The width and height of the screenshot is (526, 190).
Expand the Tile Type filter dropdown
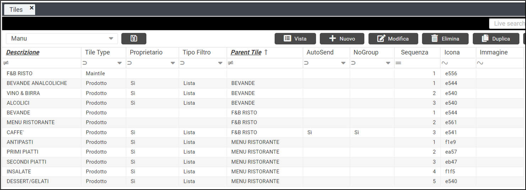(119, 63)
